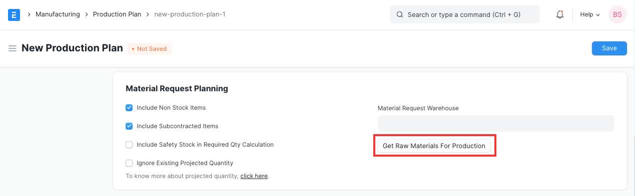Image resolution: width=635 pixels, height=196 pixels.
Task: Go to Production Plan breadcrumb
Action: [117, 14]
